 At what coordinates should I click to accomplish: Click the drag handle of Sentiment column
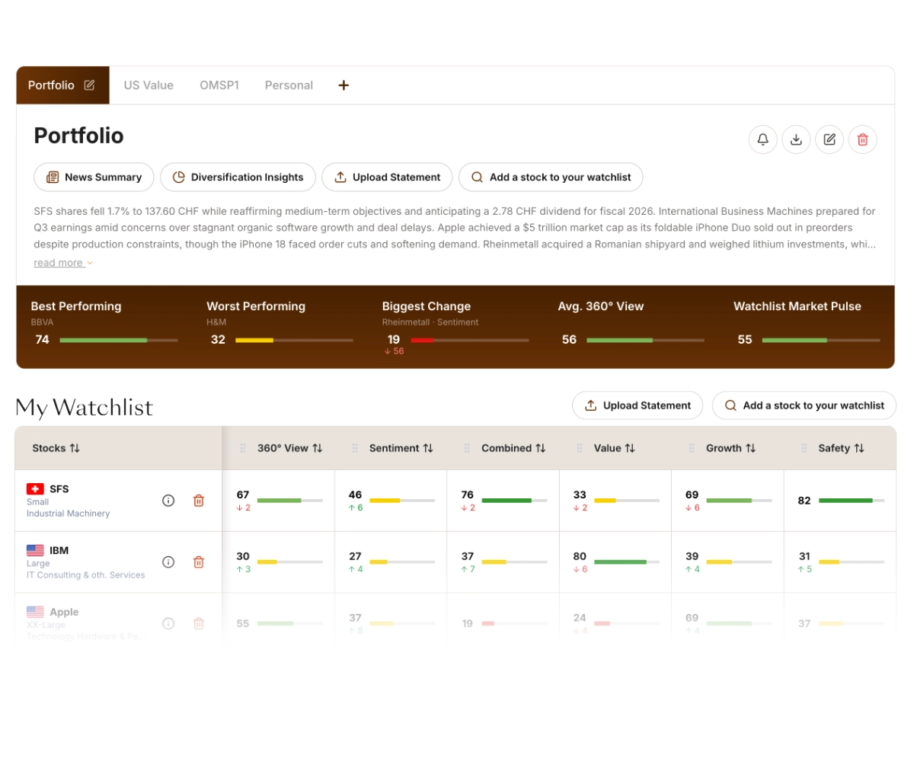[x=355, y=449]
